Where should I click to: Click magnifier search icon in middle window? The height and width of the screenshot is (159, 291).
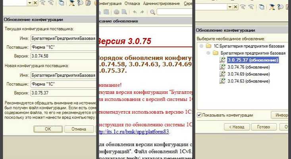tap(152, 12)
